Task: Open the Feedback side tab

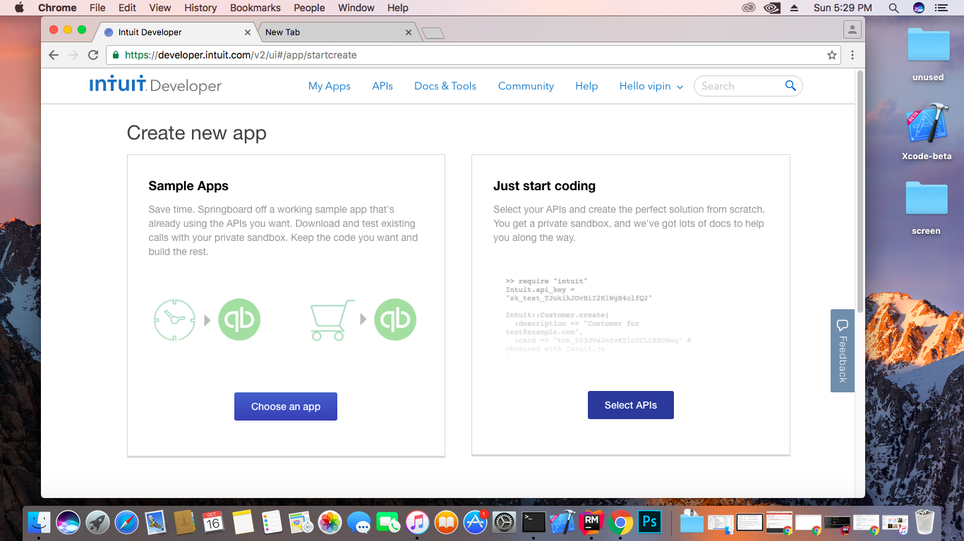Action: coord(843,351)
